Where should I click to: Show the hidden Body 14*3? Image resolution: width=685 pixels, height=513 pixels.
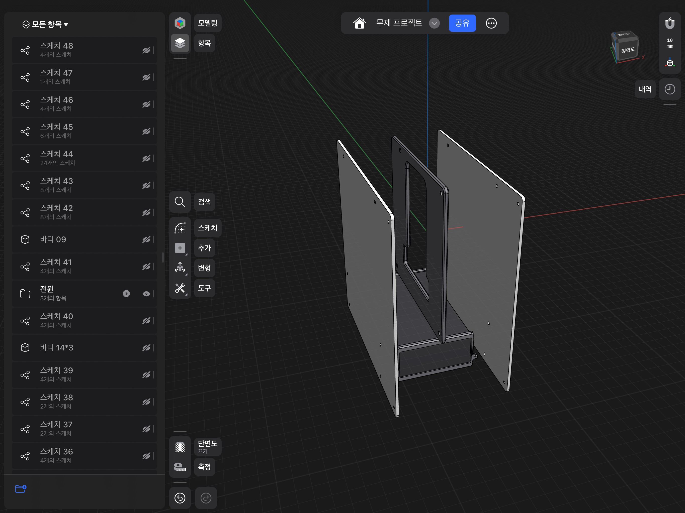click(x=146, y=348)
